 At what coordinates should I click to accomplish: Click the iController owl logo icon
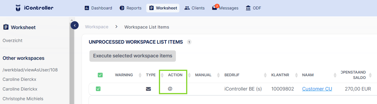tap(18, 8)
